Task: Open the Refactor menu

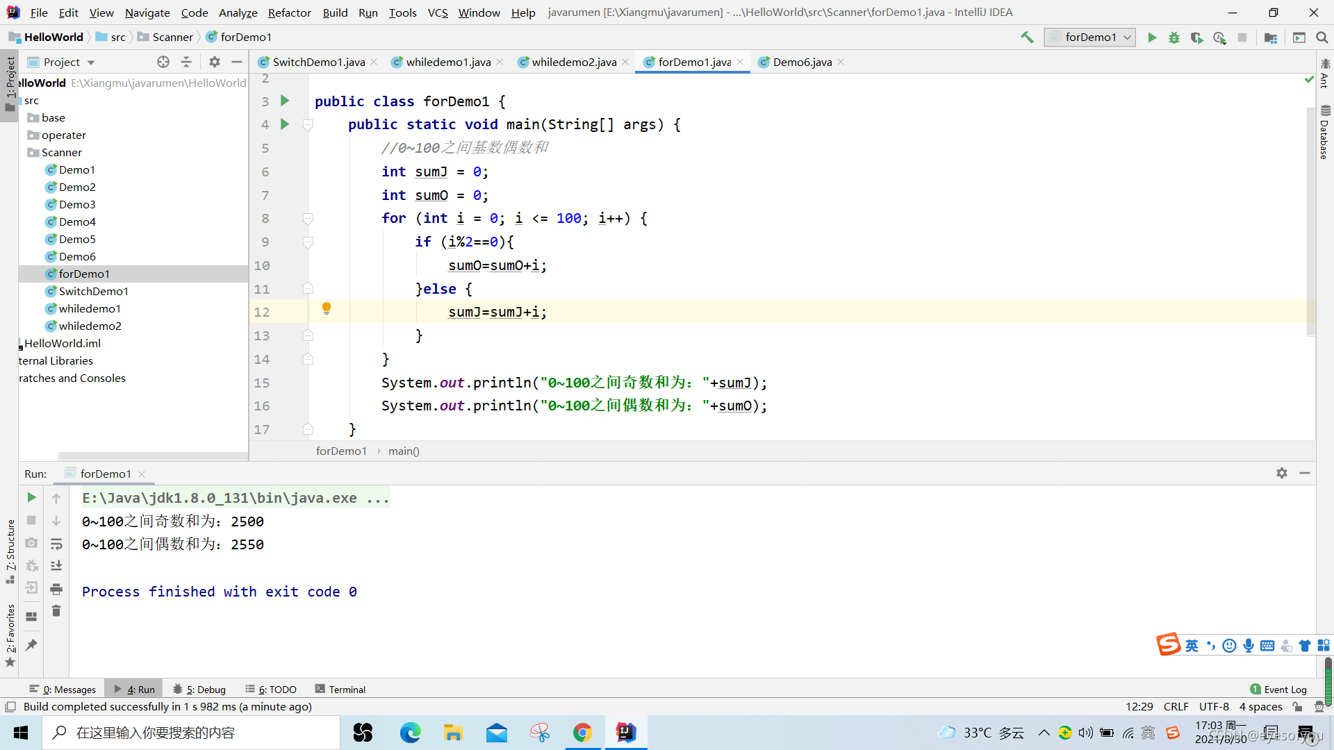Action: coord(289,12)
